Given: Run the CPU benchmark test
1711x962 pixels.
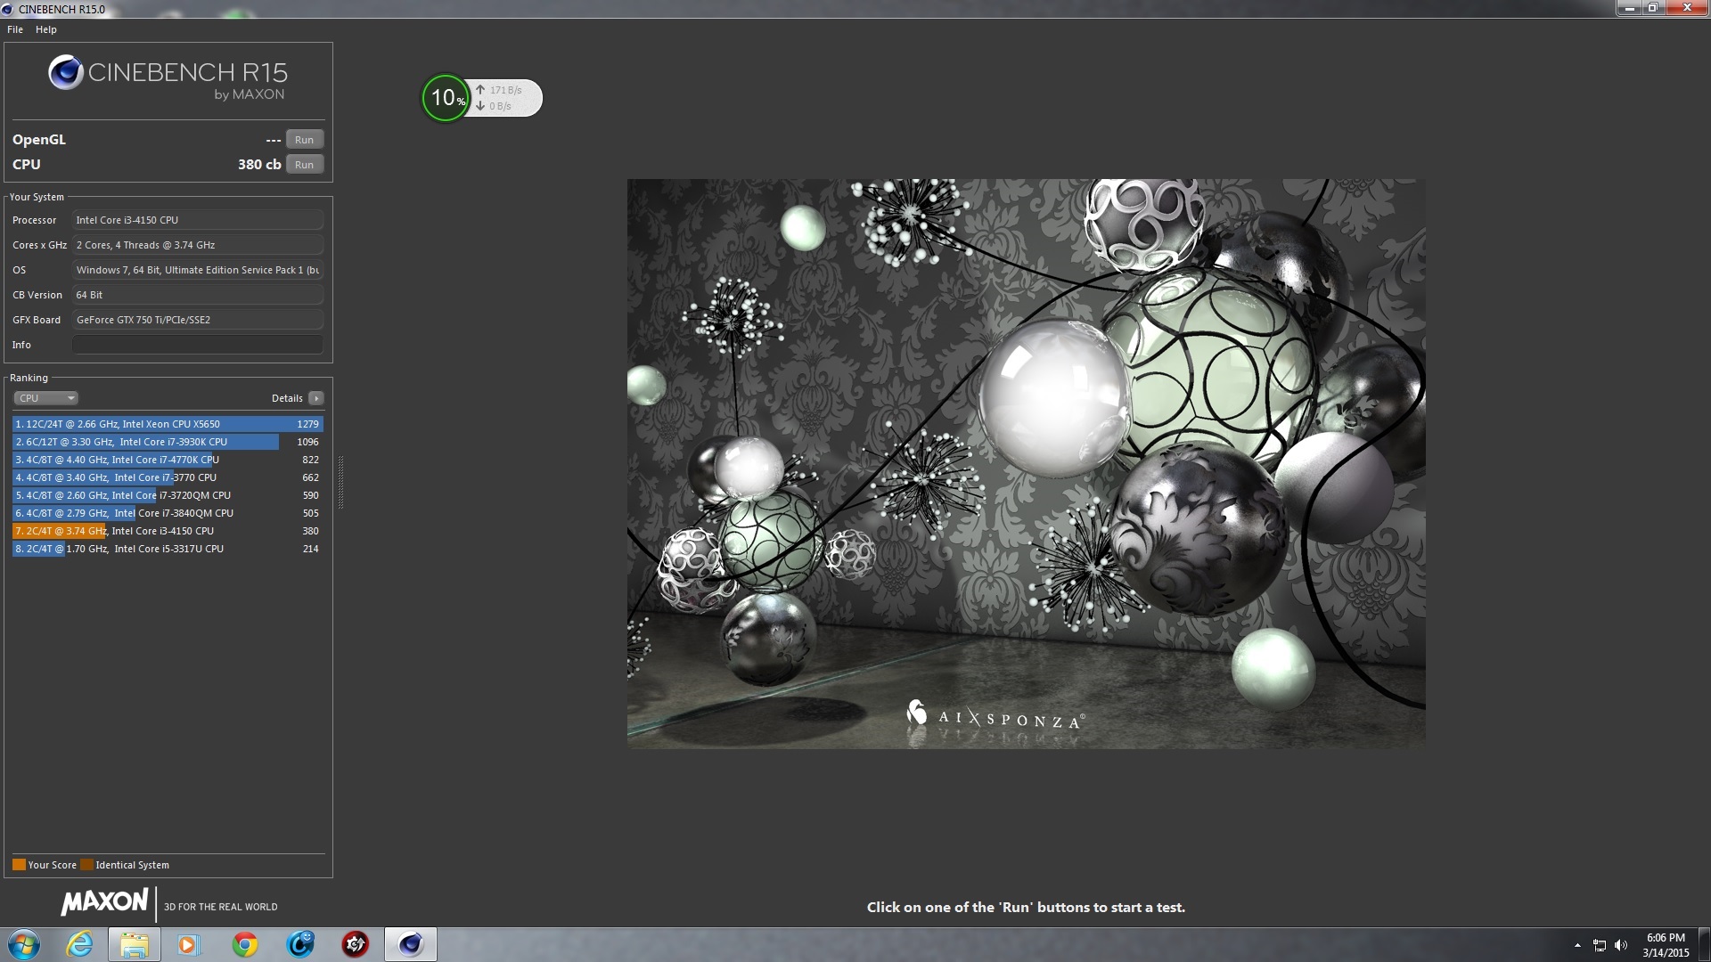Looking at the screenshot, I should point(304,165).
